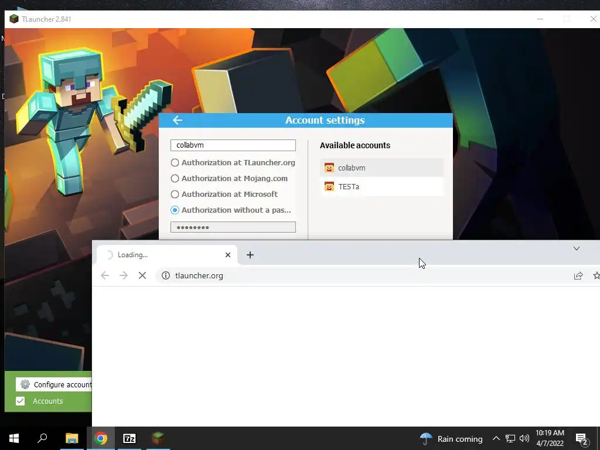Open Rain coming weather widget
600x450 pixels.
451,439
